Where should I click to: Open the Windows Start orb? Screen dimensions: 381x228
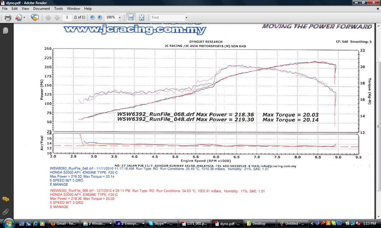tap(8, 223)
